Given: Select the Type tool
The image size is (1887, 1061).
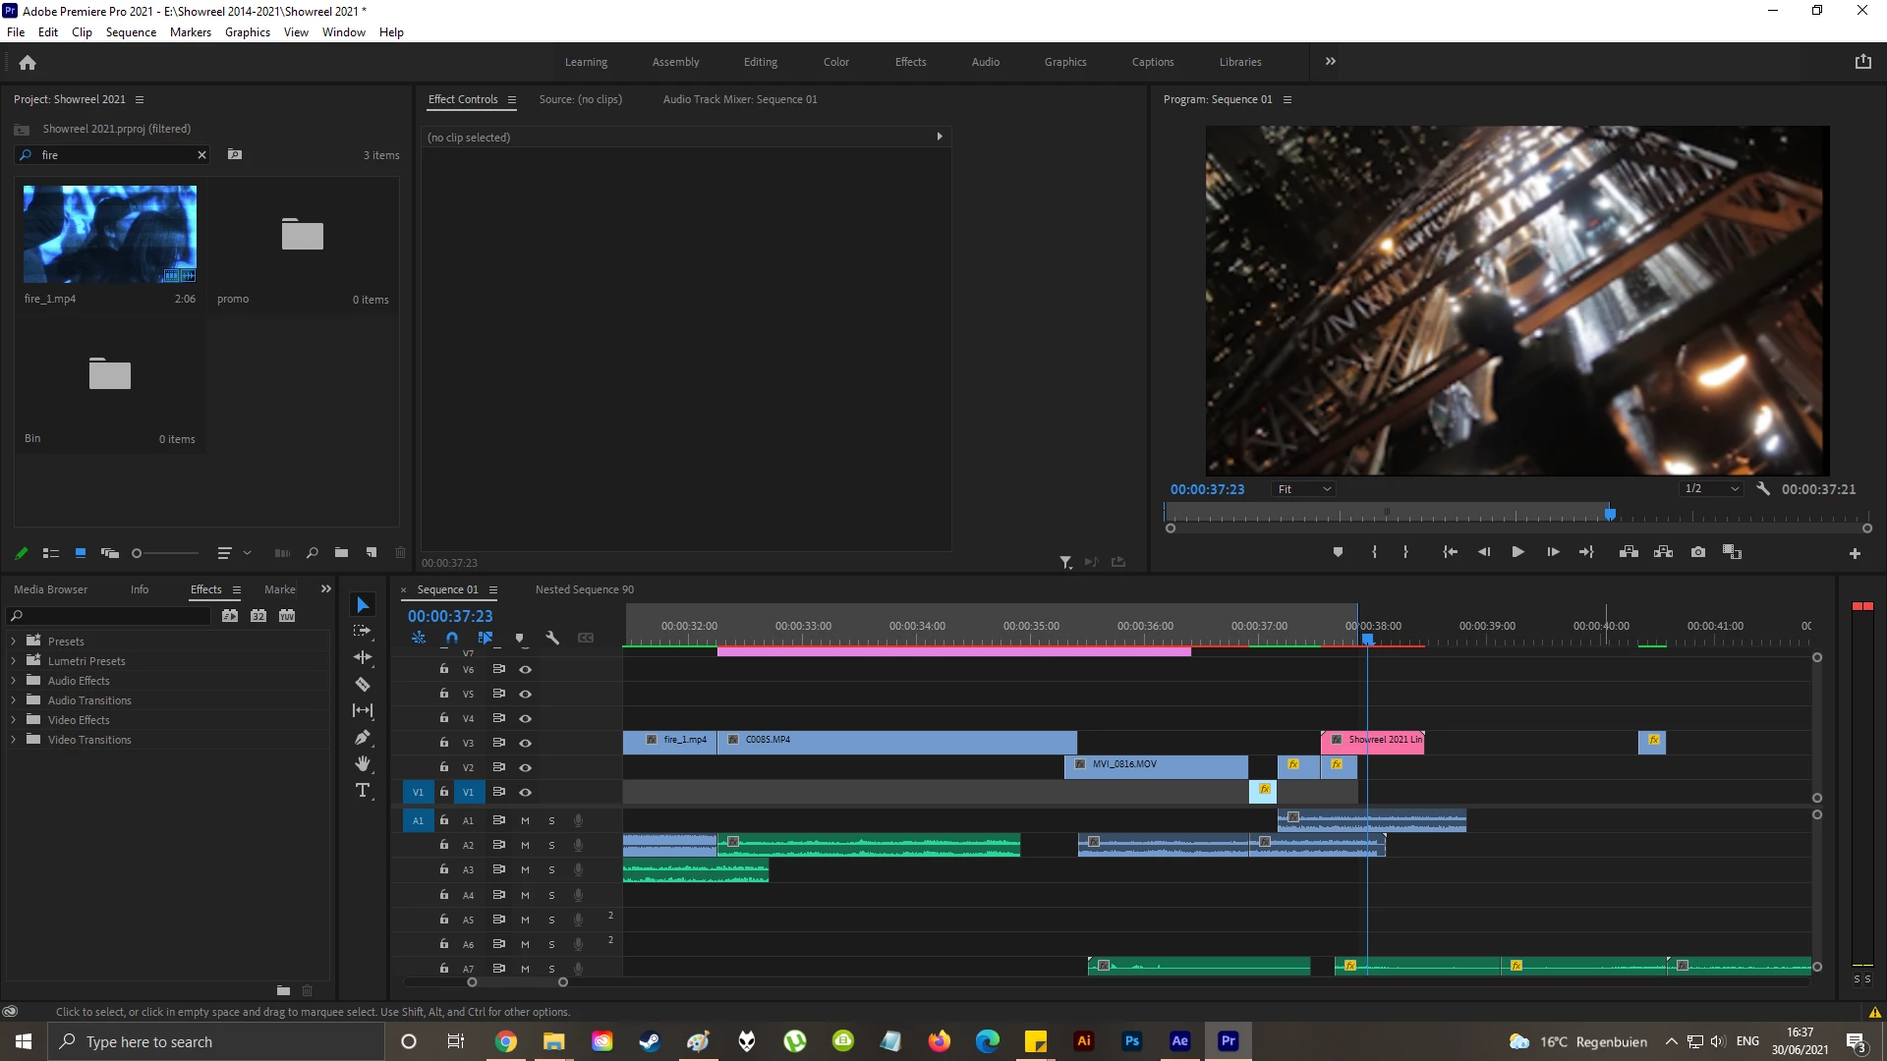Looking at the screenshot, I should [x=363, y=791].
